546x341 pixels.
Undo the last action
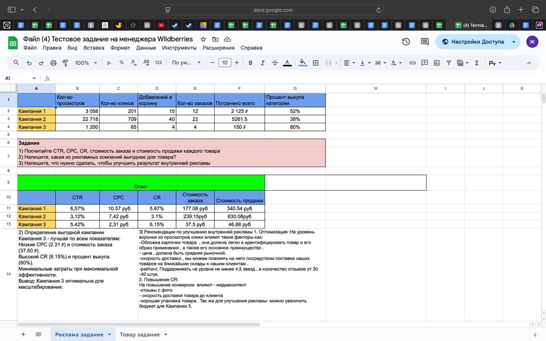[29, 63]
